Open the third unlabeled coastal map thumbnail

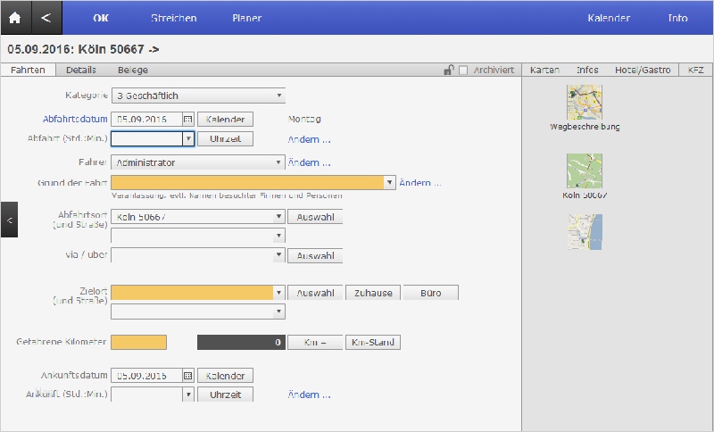(x=585, y=232)
